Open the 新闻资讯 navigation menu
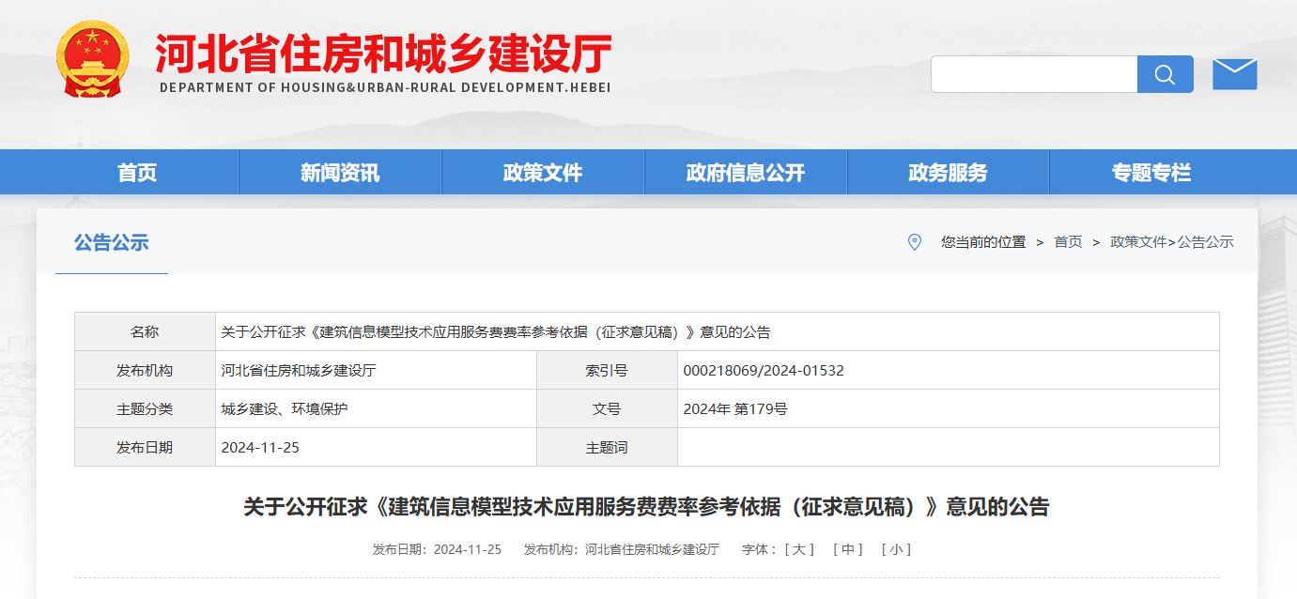This screenshot has width=1297, height=599. click(340, 173)
